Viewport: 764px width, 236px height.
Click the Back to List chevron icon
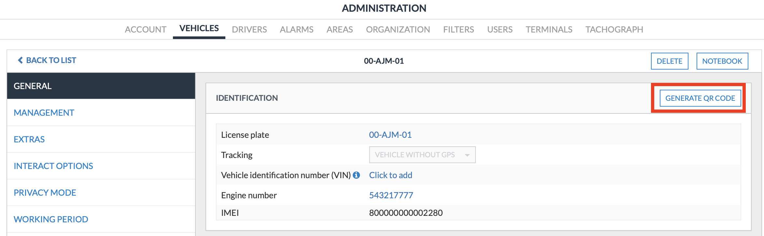pyautogui.click(x=20, y=60)
